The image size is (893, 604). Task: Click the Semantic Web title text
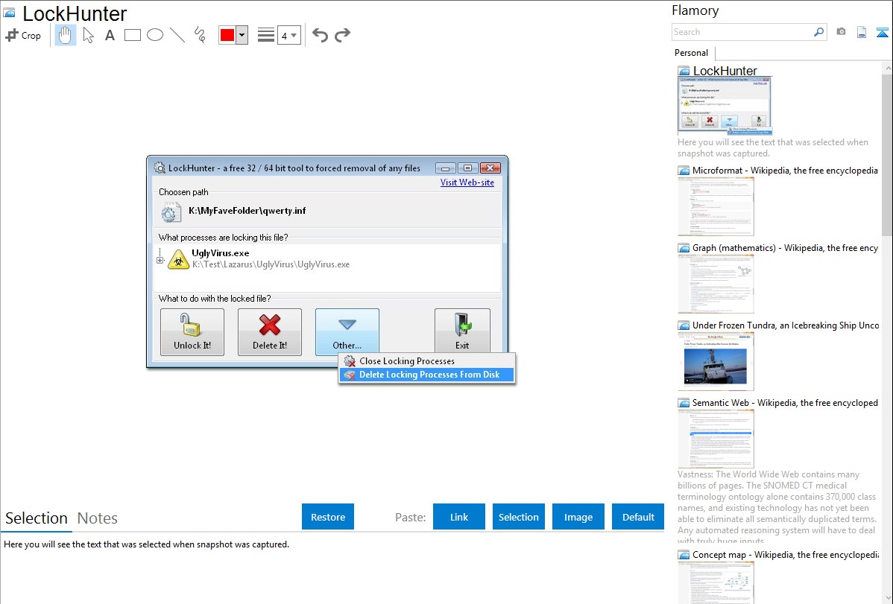(x=785, y=402)
